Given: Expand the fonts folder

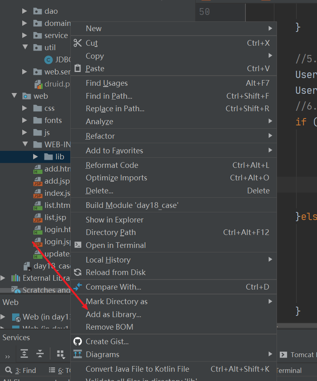Looking at the screenshot, I should pos(25,120).
